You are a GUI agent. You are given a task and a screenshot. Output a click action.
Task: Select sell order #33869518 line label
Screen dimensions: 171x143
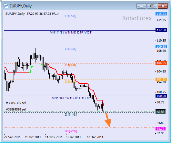click(16, 109)
